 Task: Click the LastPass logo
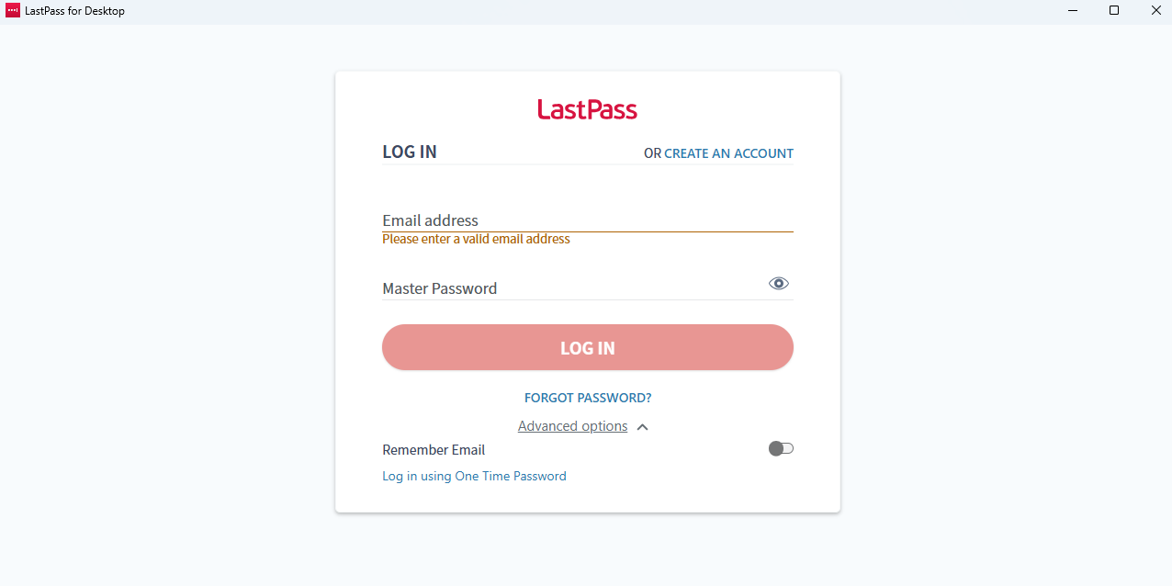(587, 109)
